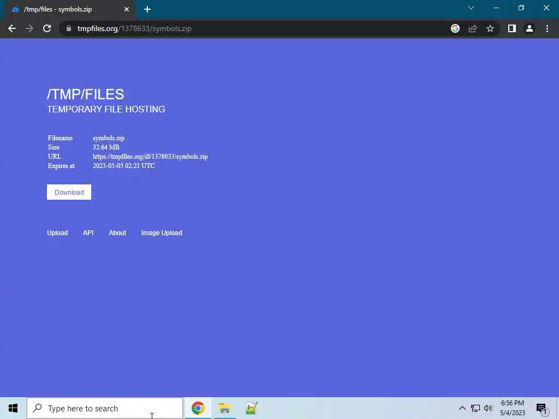This screenshot has height=419, width=559.
Task: Click the taskbar search box
Action: pos(105,408)
